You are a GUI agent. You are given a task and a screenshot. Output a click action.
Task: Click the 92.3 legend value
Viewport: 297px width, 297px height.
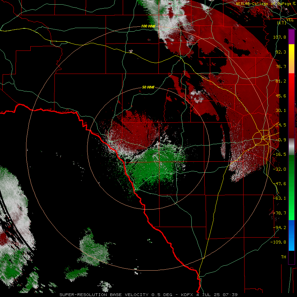281,52
